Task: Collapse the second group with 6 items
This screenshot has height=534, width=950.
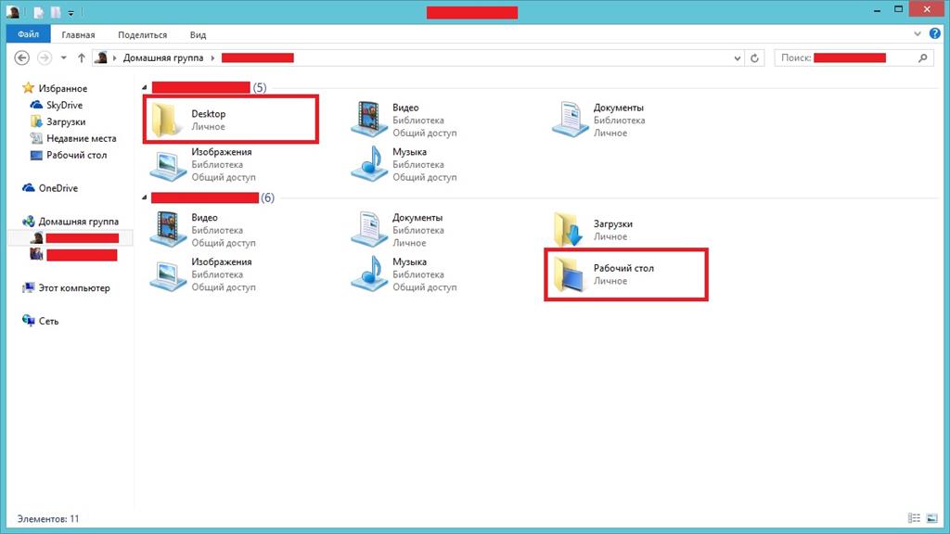Action: click(144, 198)
